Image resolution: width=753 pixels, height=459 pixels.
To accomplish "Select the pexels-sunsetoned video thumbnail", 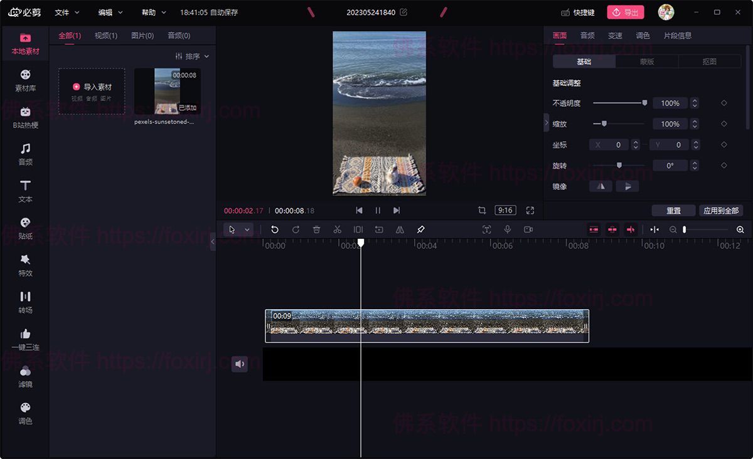I will pos(167,91).
